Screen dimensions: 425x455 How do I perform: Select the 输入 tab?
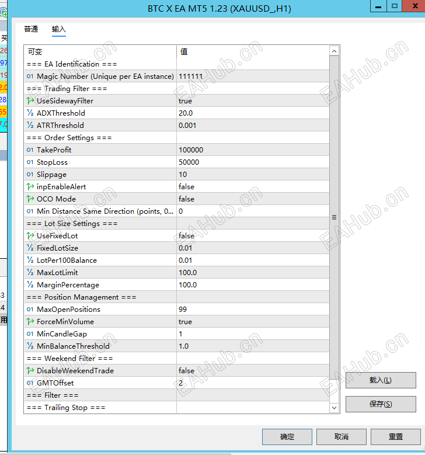click(x=59, y=29)
